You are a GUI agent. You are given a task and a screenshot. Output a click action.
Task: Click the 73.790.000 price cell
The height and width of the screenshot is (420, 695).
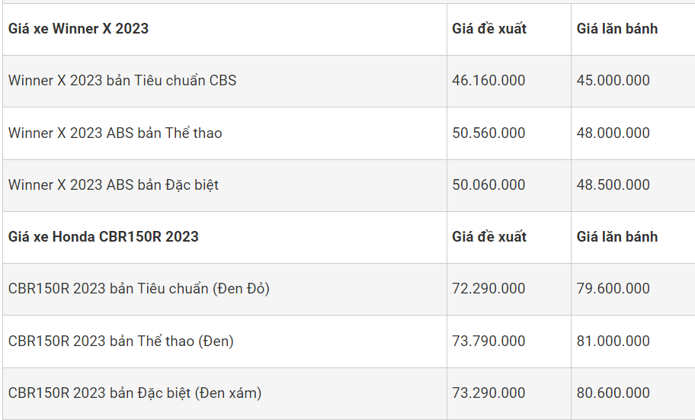pyautogui.click(x=488, y=341)
